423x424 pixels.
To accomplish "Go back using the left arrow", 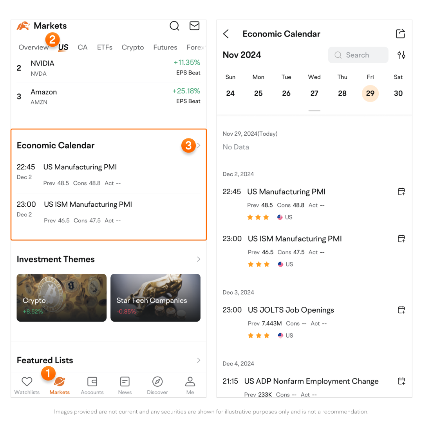I will point(226,34).
